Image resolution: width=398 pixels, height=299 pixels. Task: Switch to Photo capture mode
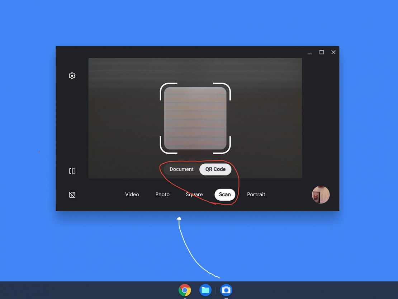pos(162,194)
